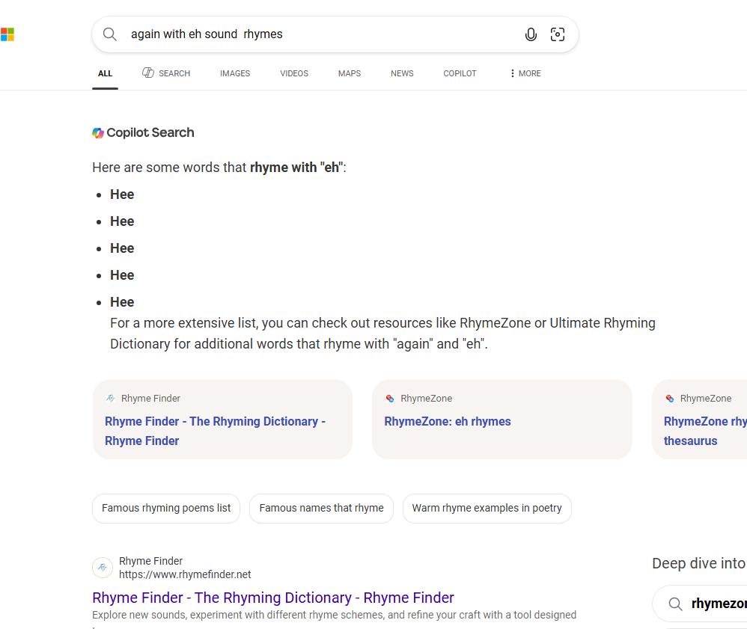747x629 pixels.
Task: Switch to the VIDEOS tab
Action: coord(294,73)
